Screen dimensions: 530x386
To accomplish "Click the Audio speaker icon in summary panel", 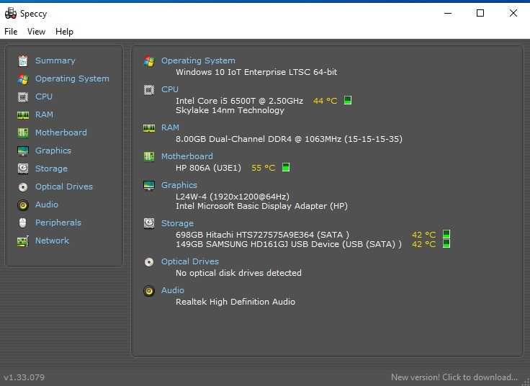I will coord(149,291).
